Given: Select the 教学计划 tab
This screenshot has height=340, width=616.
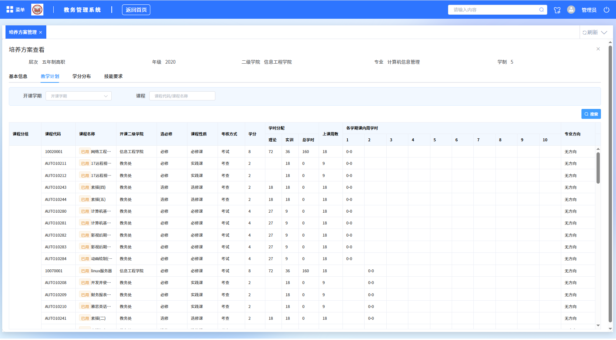Looking at the screenshot, I should pyautogui.click(x=50, y=77).
